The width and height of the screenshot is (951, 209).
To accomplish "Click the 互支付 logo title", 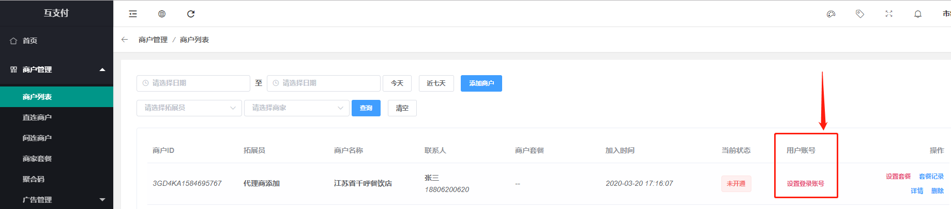I will pos(56,13).
